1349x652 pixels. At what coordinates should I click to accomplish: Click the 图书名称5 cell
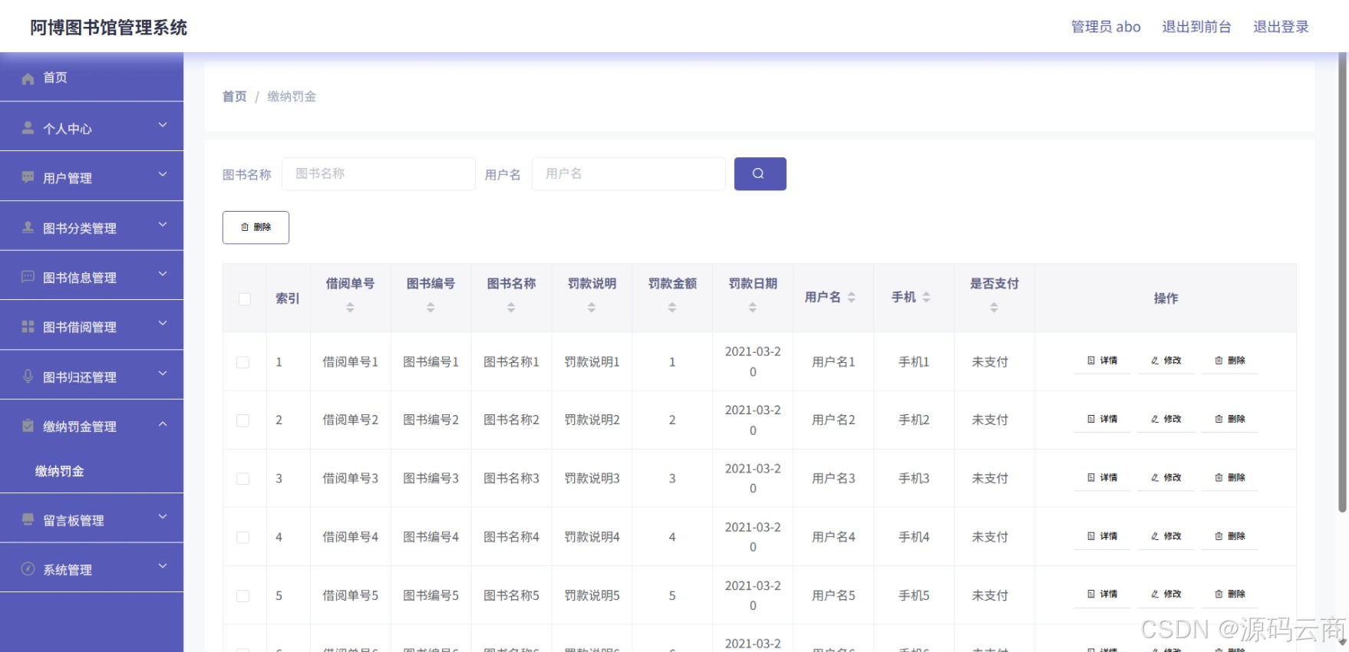point(511,595)
